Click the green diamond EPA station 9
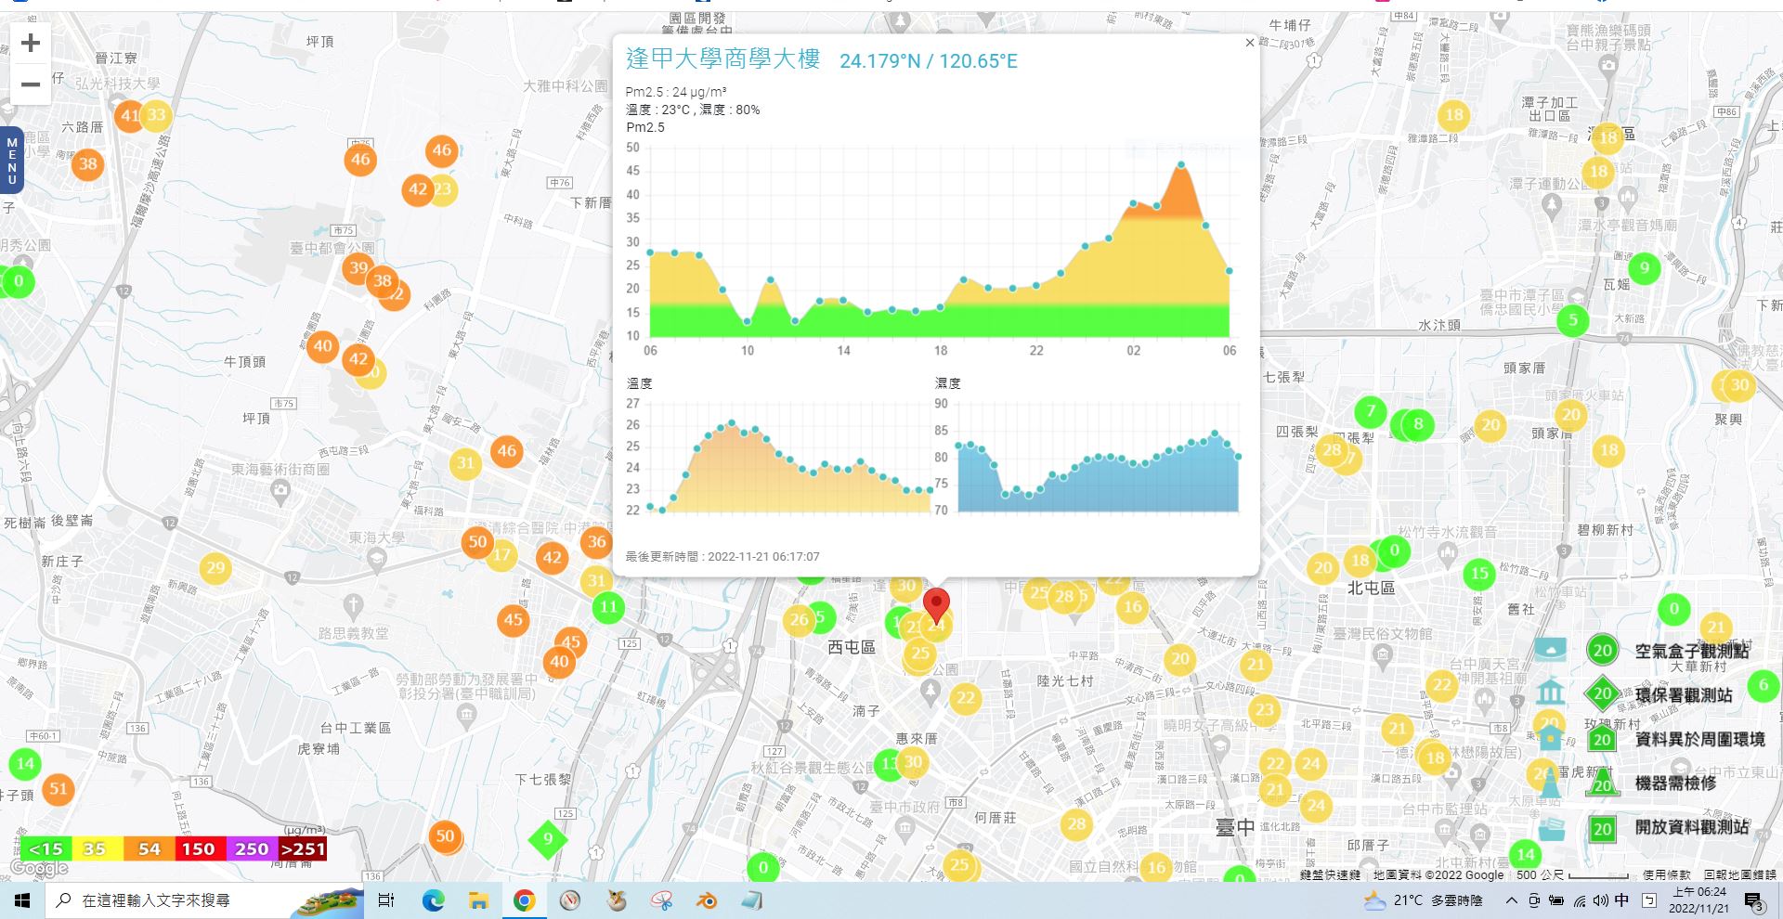1783x919 pixels. click(x=548, y=839)
